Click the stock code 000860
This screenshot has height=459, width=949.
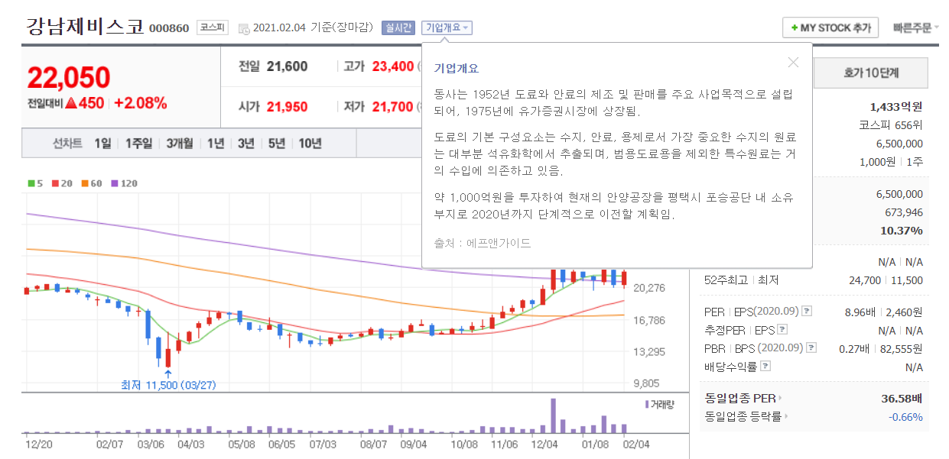point(169,28)
